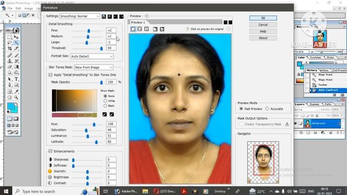Select the Lasso tool
This screenshot has width=347, height=195.
pyautogui.click(x=10, y=43)
